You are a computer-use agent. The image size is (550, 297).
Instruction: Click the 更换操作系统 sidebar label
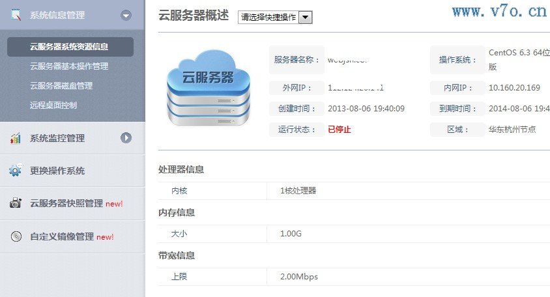tap(57, 171)
